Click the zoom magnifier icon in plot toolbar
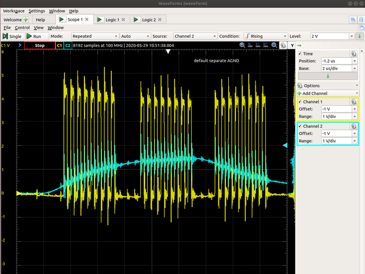The width and height of the screenshot is (365, 274). click(242, 45)
